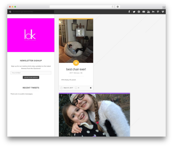Click the yellow image-format badge icon

[76, 63]
